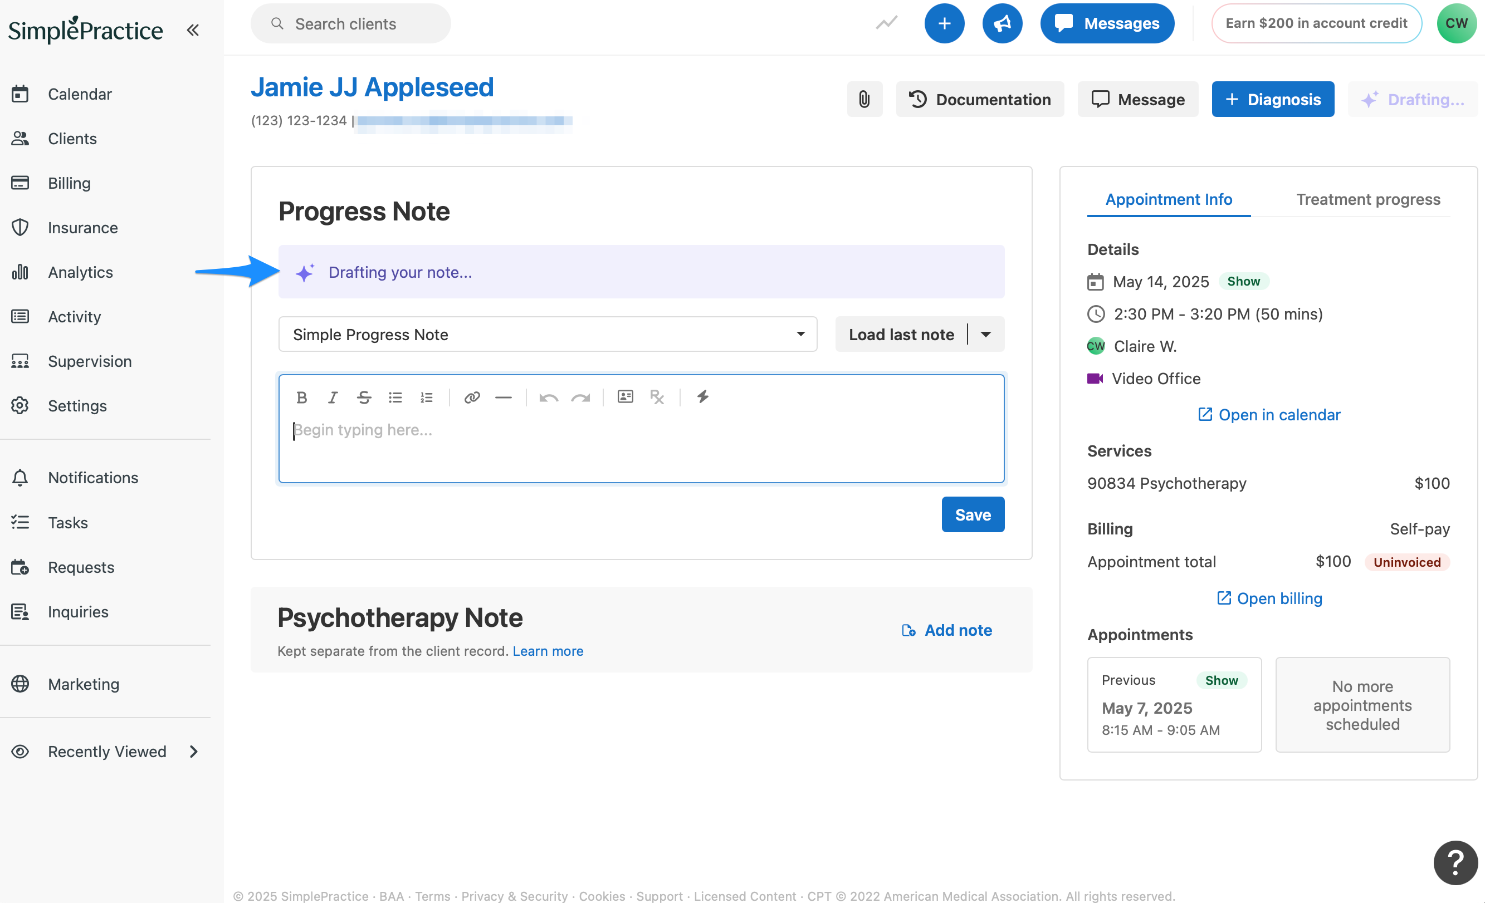The width and height of the screenshot is (1485, 903).
Task: Insert a numbered list
Action: pyautogui.click(x=427, y=397)
